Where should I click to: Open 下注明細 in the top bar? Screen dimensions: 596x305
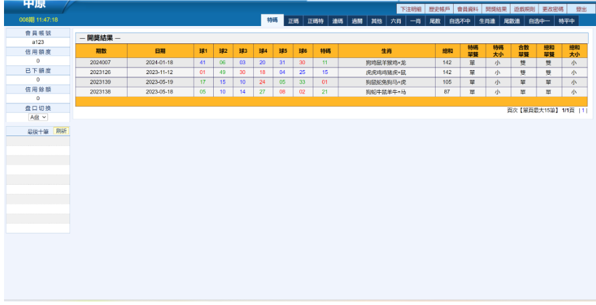click(x=410, y=9)
